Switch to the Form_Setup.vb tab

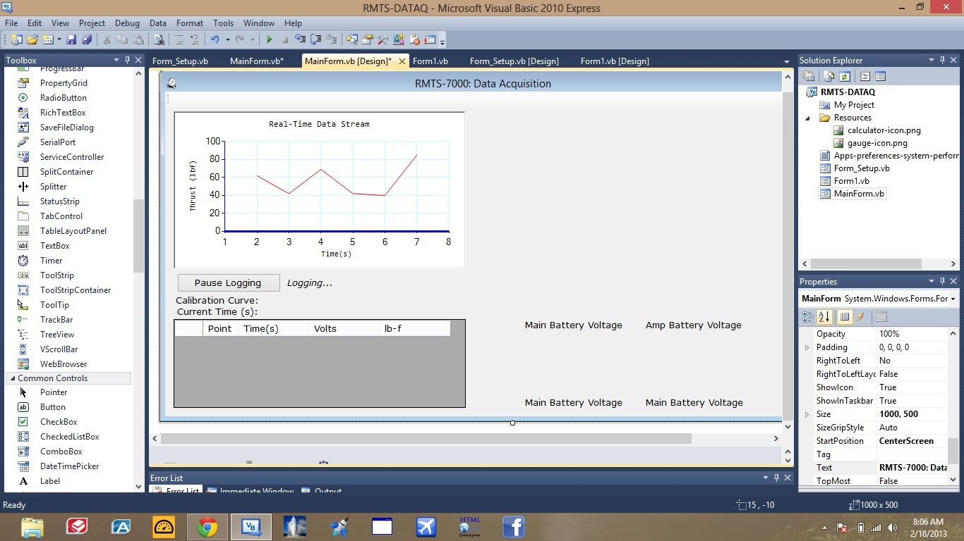180,61
